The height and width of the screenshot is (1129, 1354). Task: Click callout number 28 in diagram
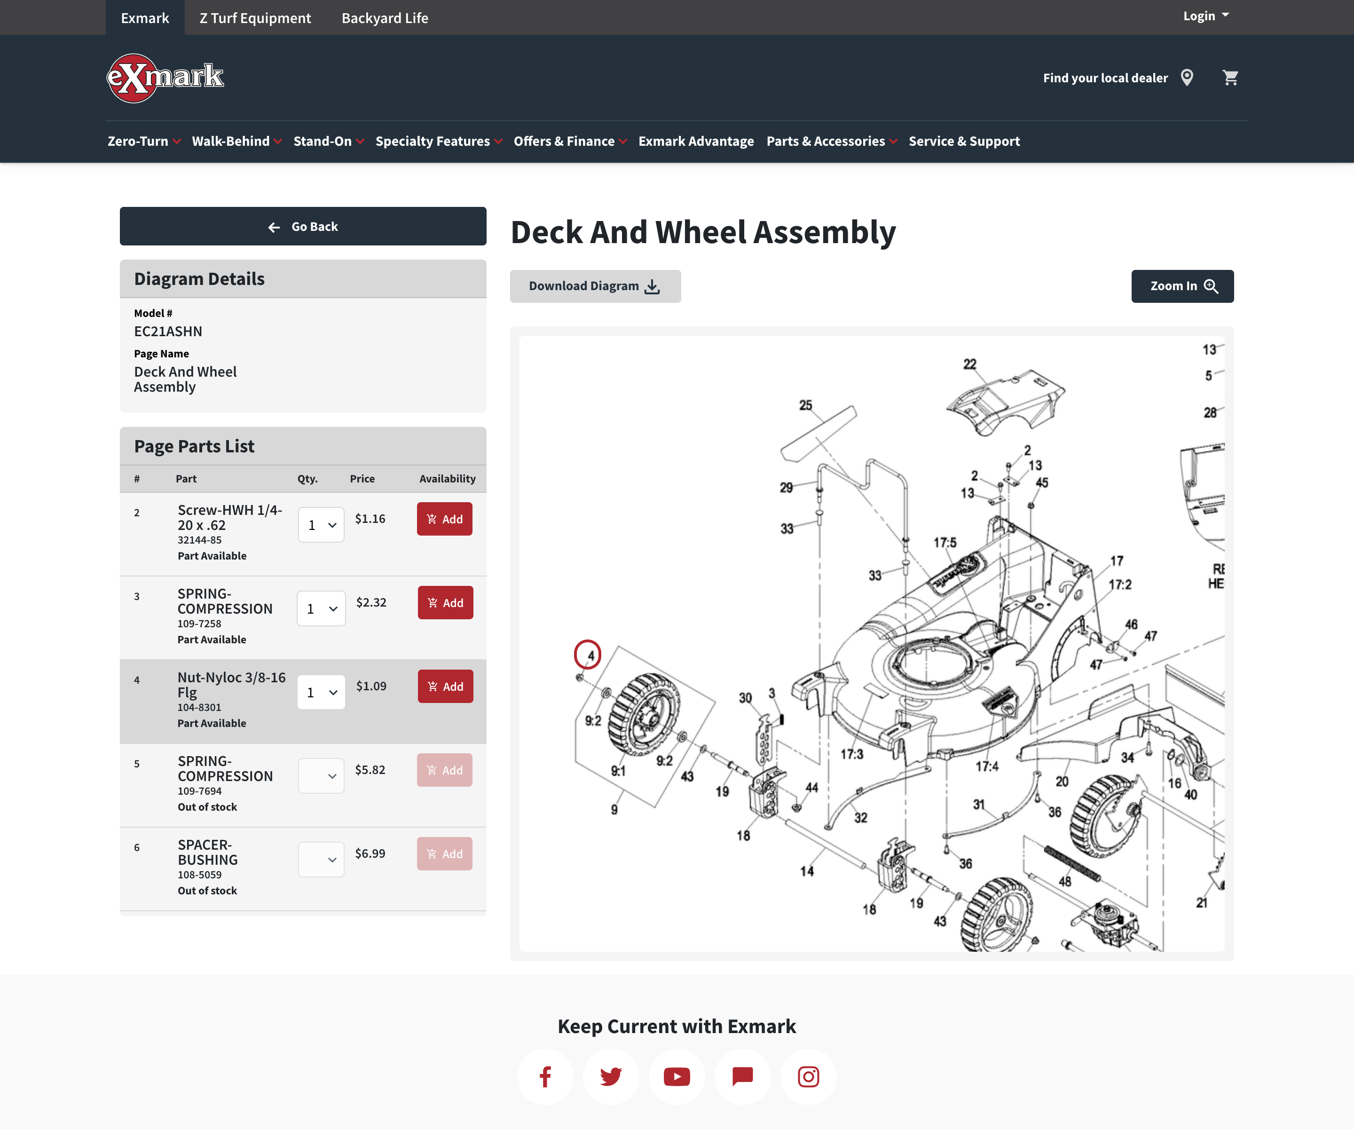[x=1210, y=413]
